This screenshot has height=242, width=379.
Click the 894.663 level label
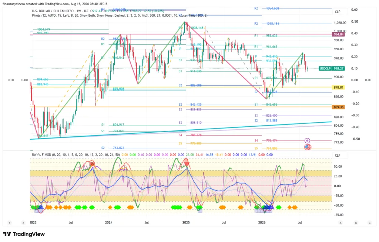43,79
